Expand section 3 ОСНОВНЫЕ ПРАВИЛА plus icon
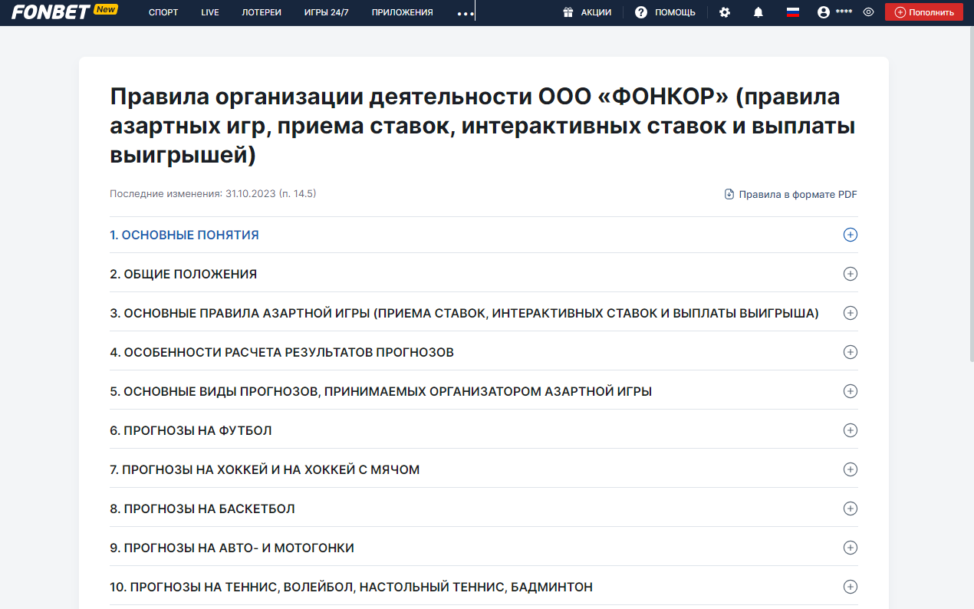The height and width of the screenshot is (609, 974). point(850,313)
